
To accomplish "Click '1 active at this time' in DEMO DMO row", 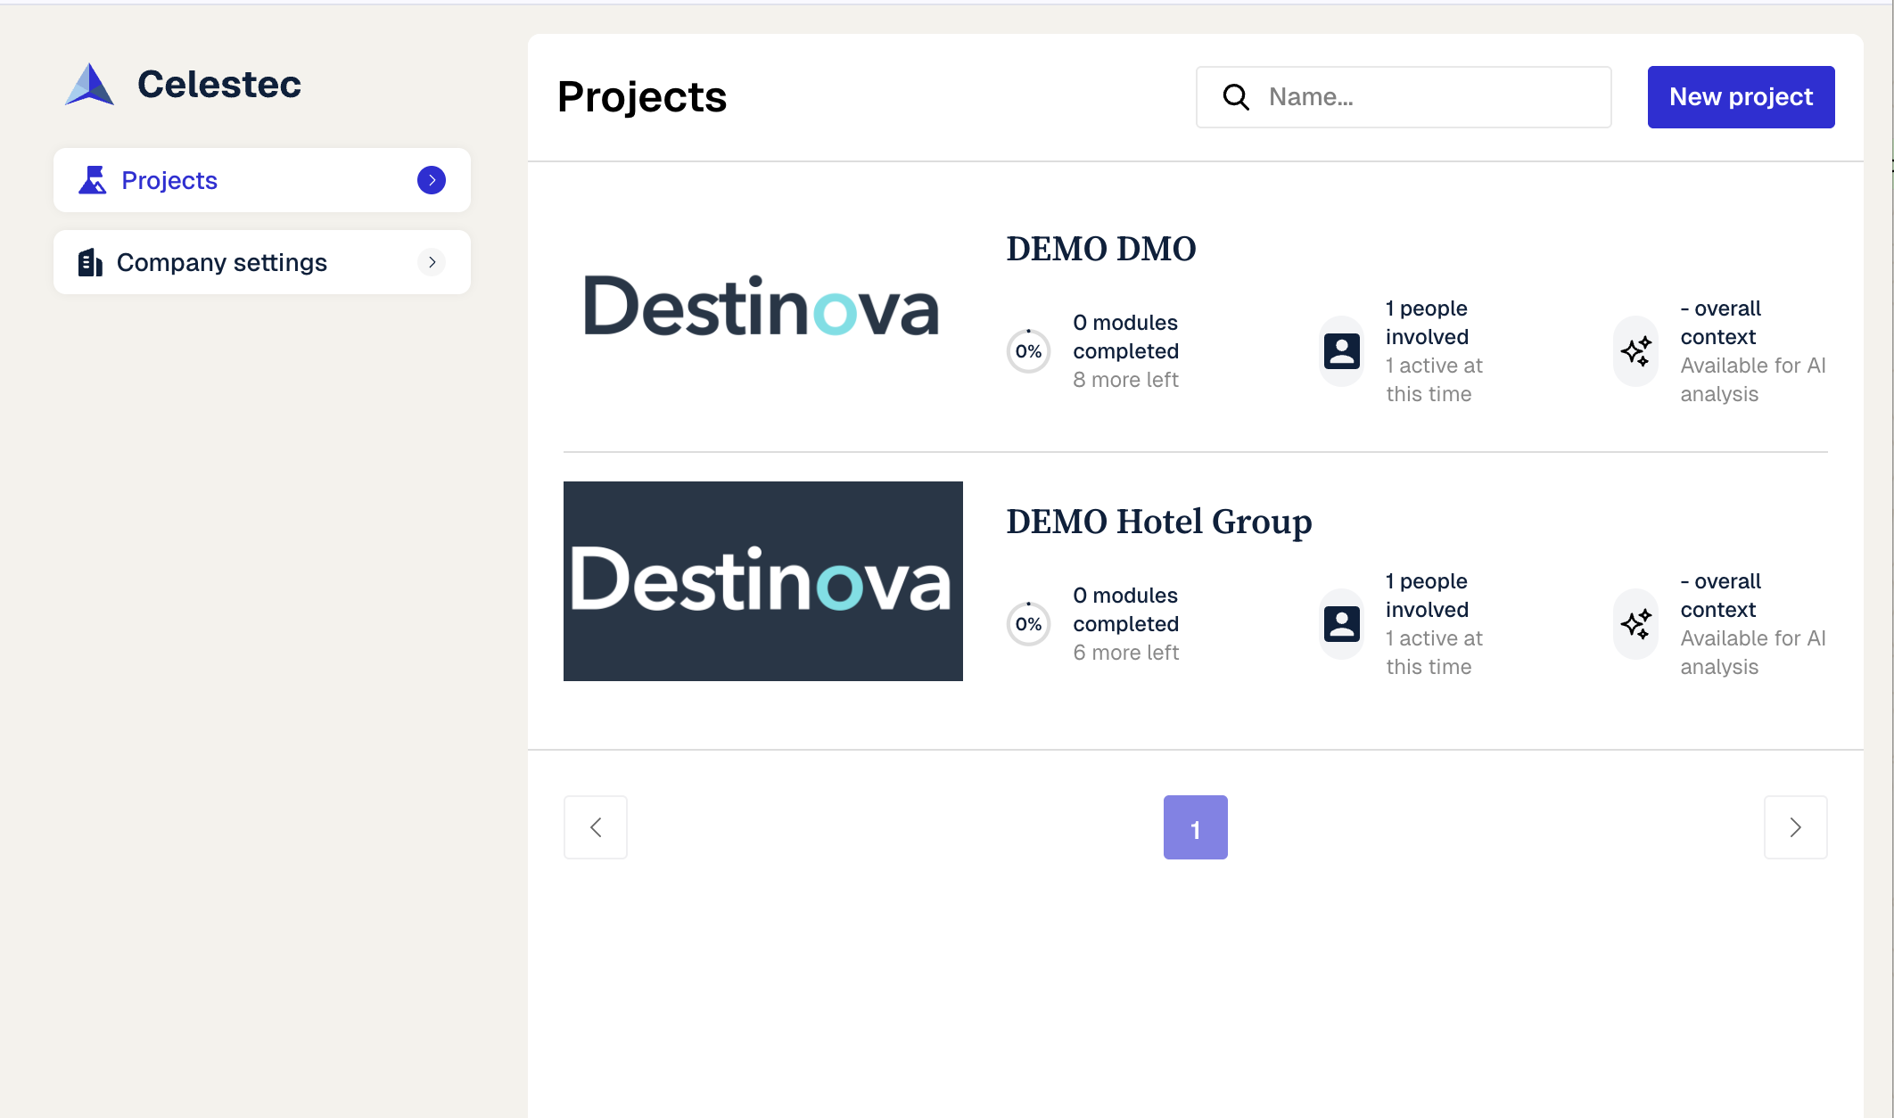I will click(x=1434, y=380).
